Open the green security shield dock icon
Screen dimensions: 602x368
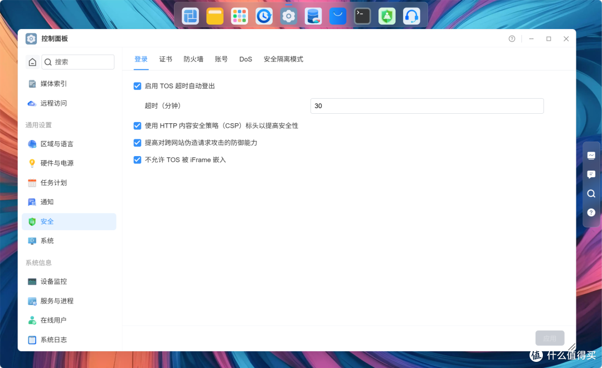(387, 16)
